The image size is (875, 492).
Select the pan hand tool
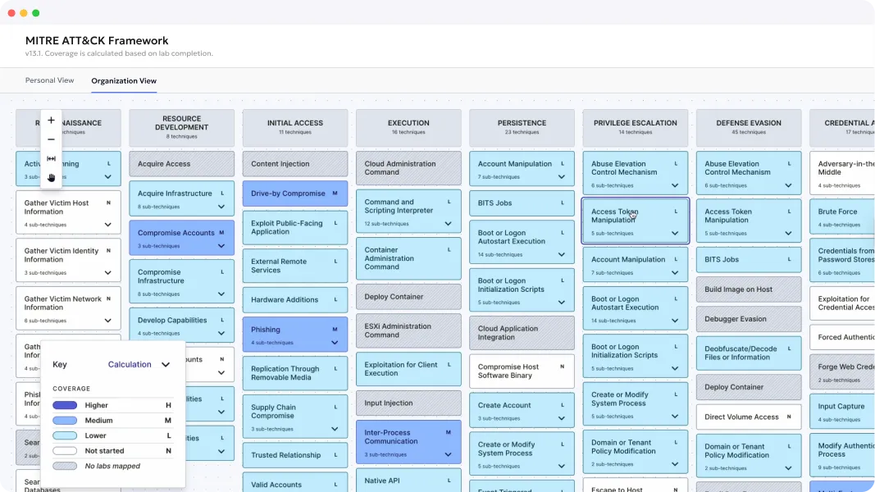coord(51,177)
